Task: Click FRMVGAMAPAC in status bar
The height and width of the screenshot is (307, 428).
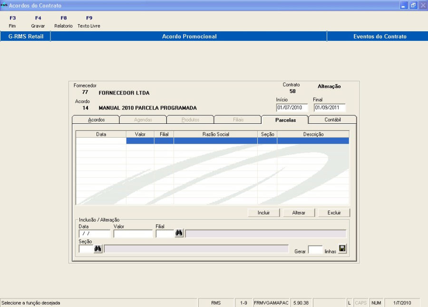Action: [x=271, y=303]
